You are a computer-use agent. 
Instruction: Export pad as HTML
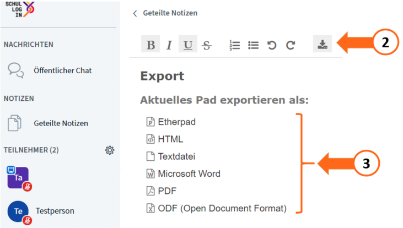(x=165, y=139)
